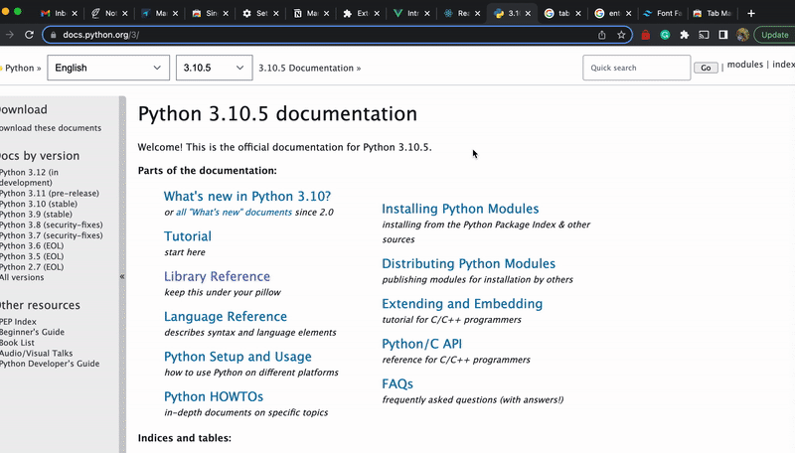Click Download these documents in sidebar
The image size is (795, 453).
(x=51, y=128)
